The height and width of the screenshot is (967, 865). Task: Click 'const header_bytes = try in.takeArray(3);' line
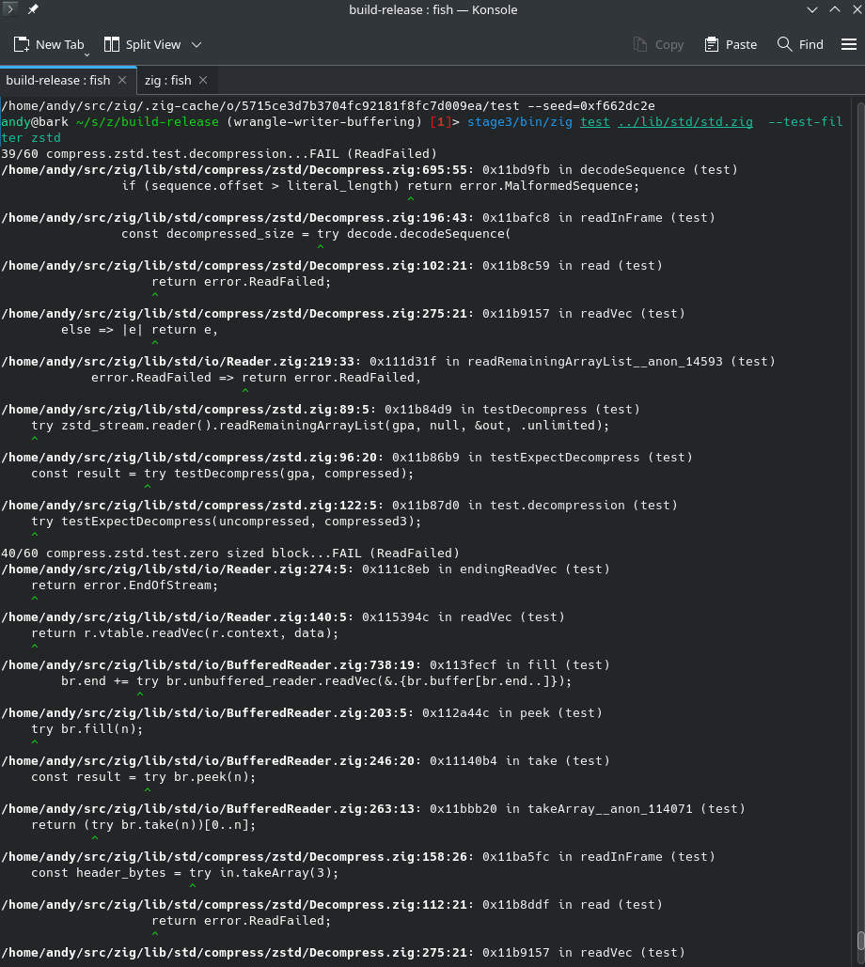185,873
